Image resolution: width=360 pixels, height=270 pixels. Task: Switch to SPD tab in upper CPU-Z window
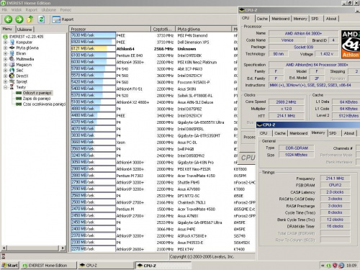coord(315,19)
